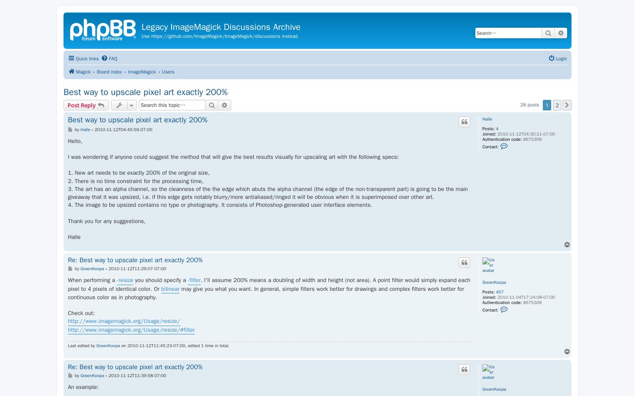Open Halle's profile from byline

tap(85, 130)
